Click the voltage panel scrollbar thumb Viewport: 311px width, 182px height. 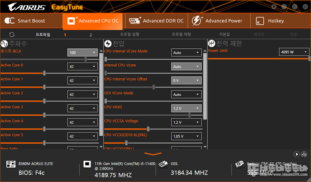[x=205, y=86]
